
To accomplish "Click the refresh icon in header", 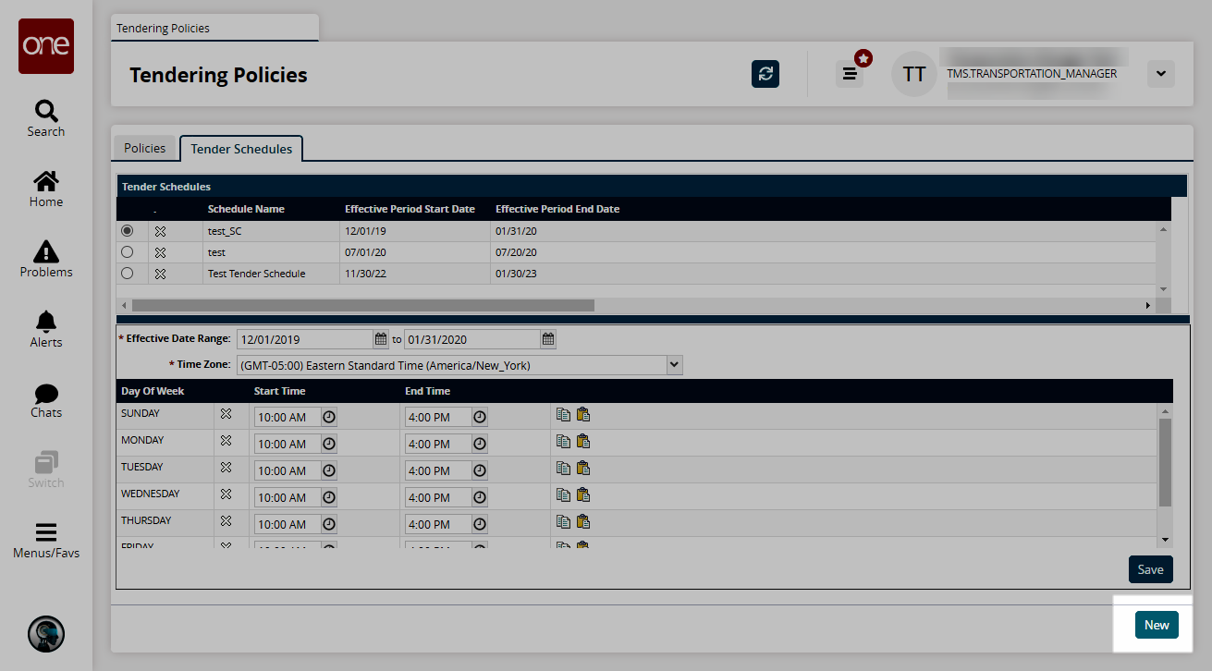I will pos(765,74).
